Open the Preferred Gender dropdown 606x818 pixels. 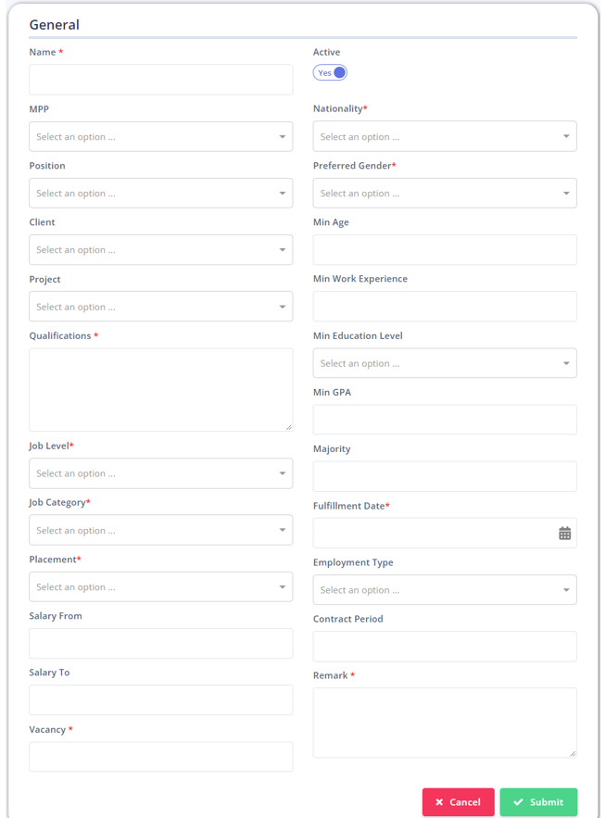pyautogui.click(x=445, y=193)
